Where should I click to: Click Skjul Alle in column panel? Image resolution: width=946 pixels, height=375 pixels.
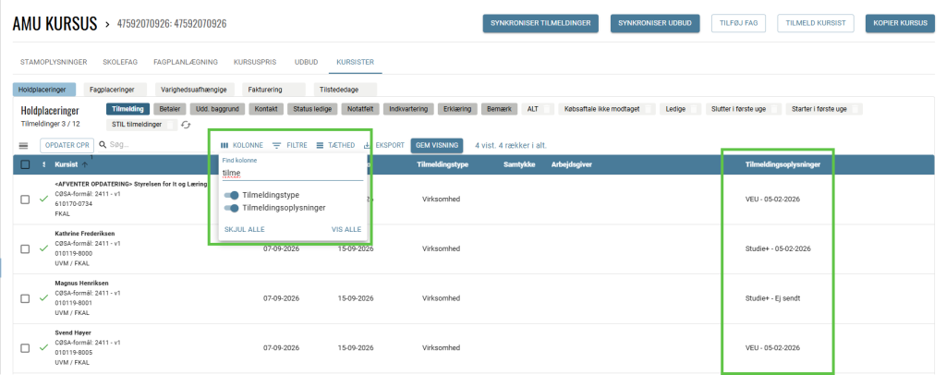245,229
